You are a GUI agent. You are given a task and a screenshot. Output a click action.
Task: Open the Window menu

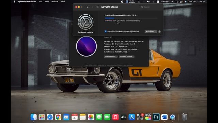tap(55, 1)
